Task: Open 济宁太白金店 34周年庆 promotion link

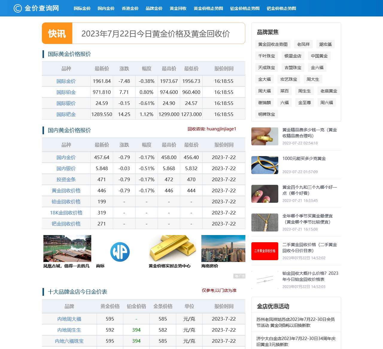Action: point(296,342)
